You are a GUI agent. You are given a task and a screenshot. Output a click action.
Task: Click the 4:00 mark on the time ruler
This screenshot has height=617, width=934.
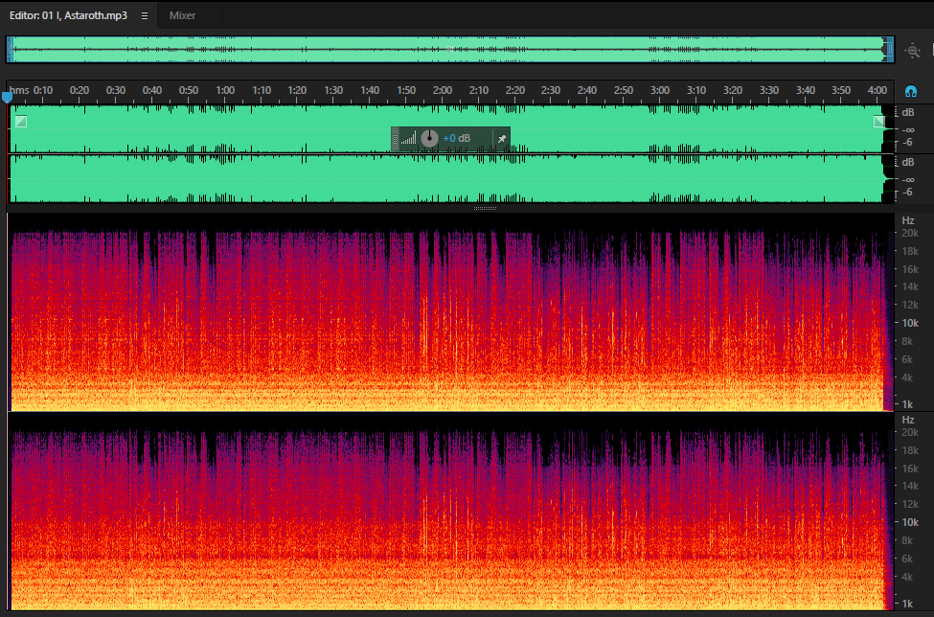tap(877, 90)
